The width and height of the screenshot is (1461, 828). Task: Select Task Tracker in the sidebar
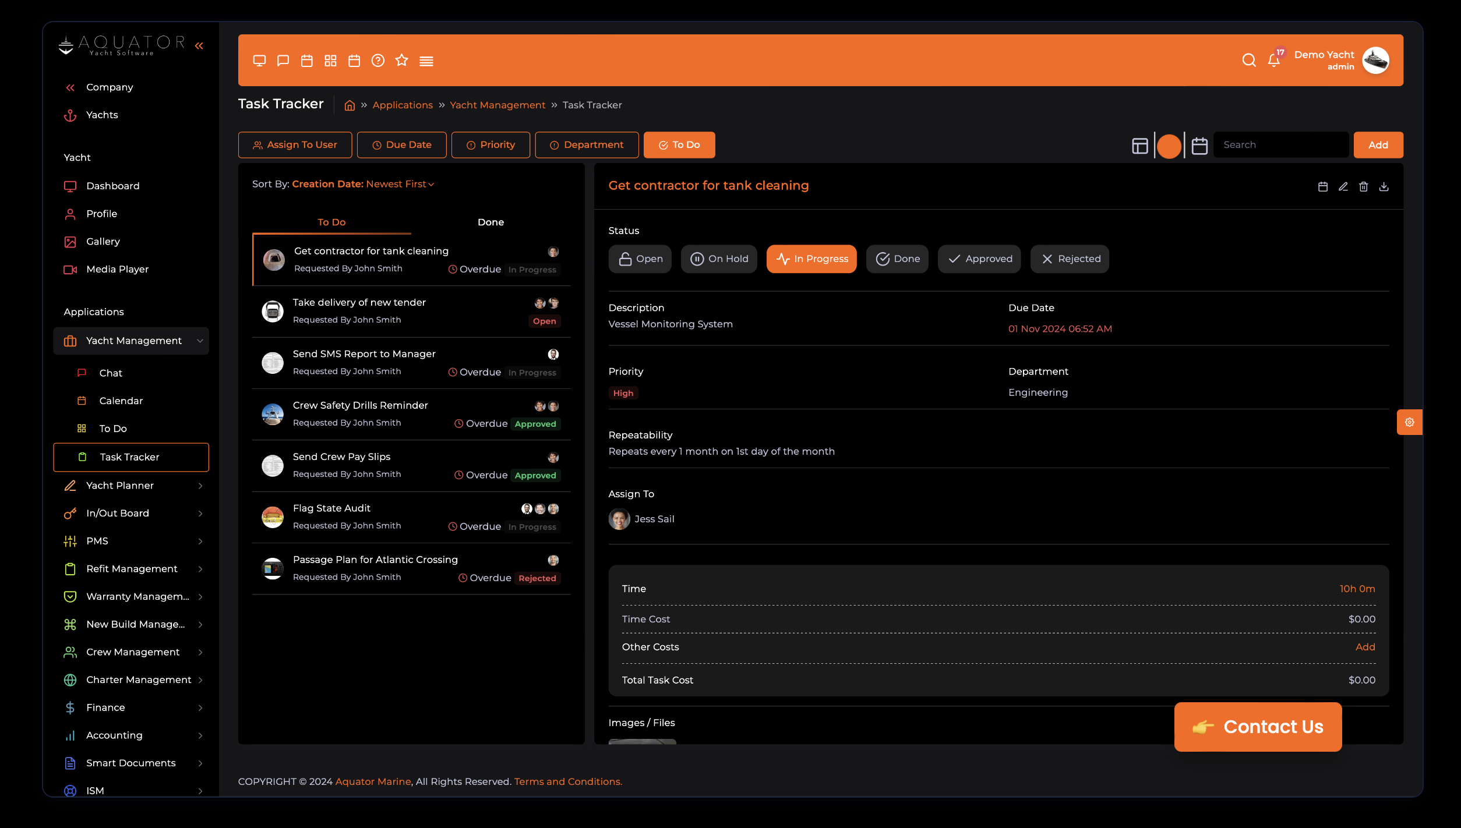point(131,457)
